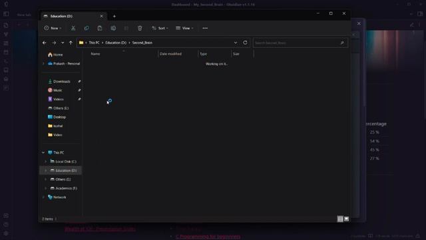Go back with the left arrow
Screen dimensions: 426x240
45,43
